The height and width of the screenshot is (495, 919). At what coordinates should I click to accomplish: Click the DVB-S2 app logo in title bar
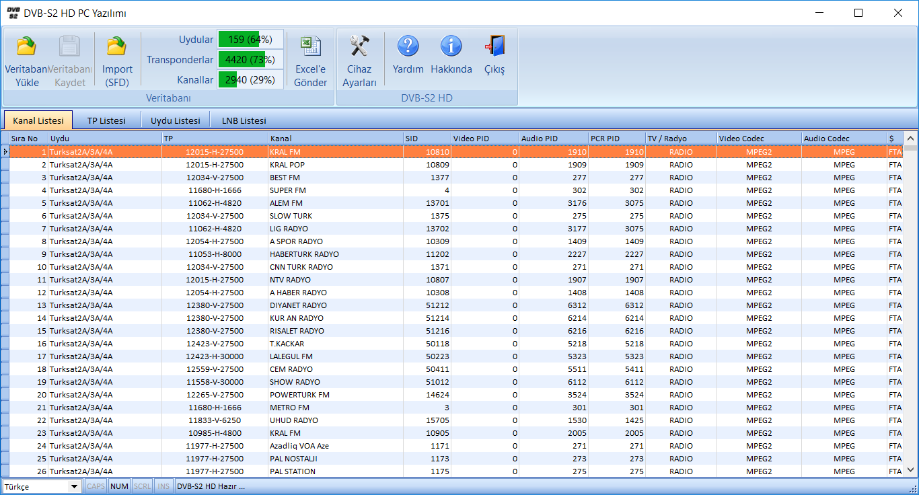(x=12, y=13)
